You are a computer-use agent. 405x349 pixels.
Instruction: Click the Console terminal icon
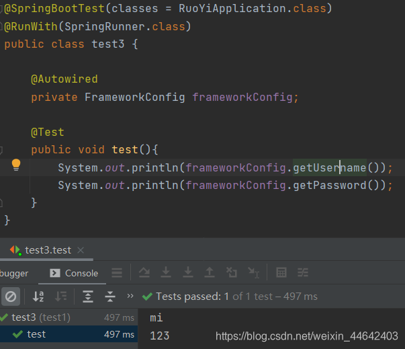tap(55, 273)
